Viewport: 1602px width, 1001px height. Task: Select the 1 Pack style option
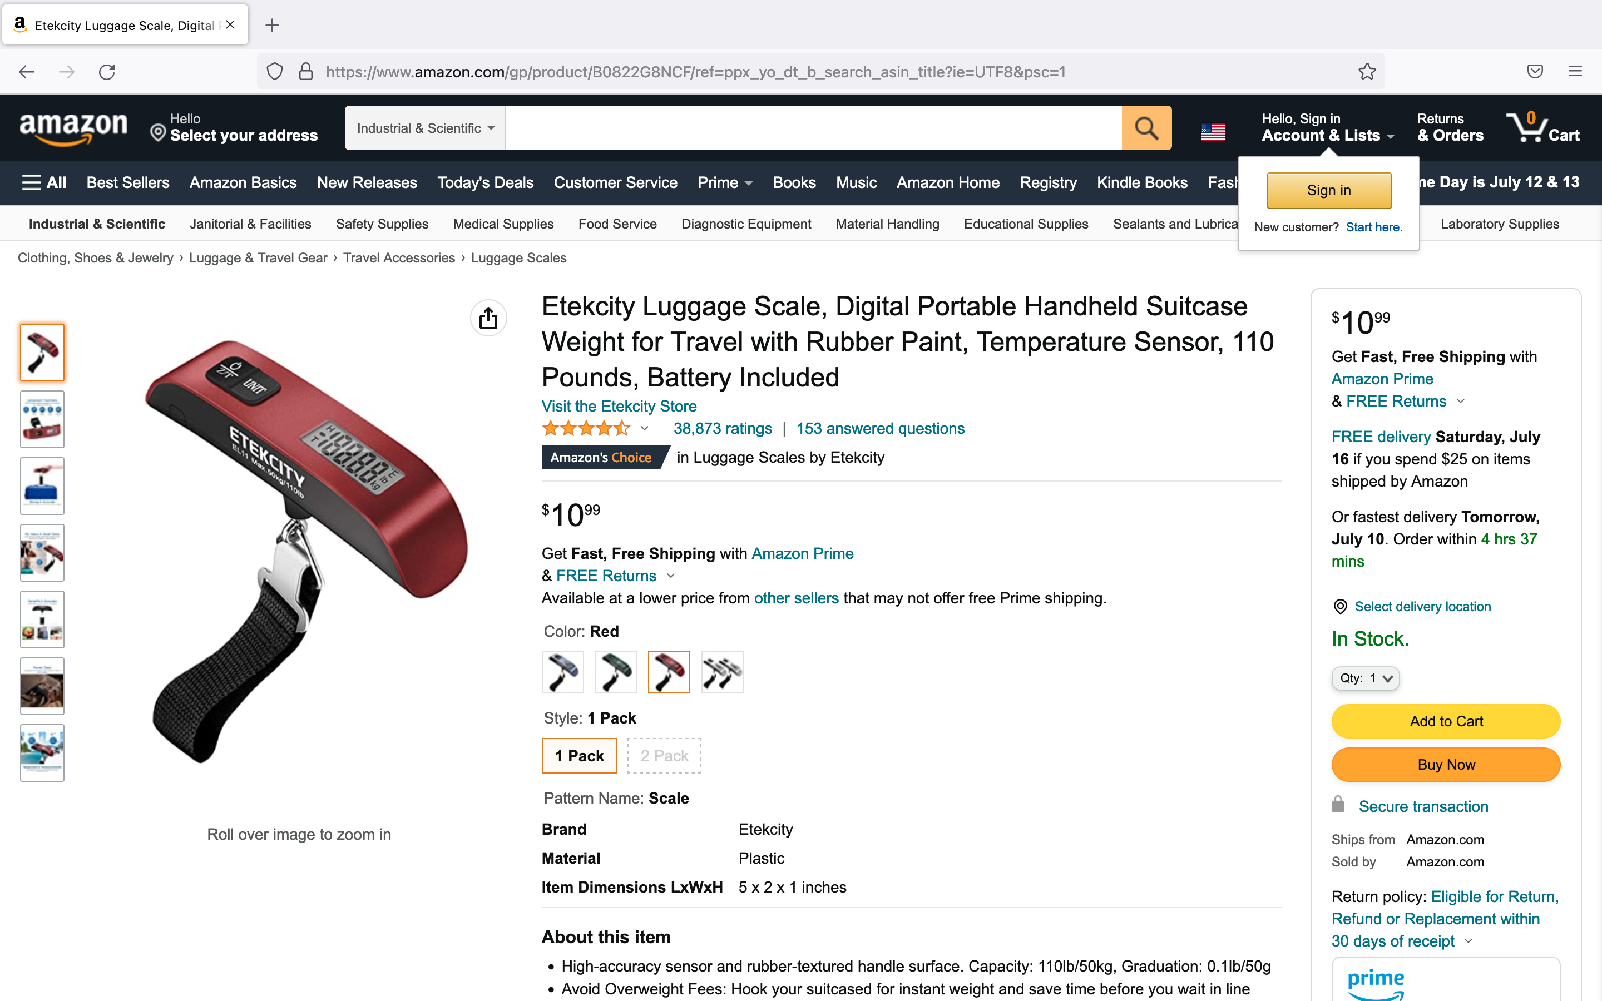point(579,755)
